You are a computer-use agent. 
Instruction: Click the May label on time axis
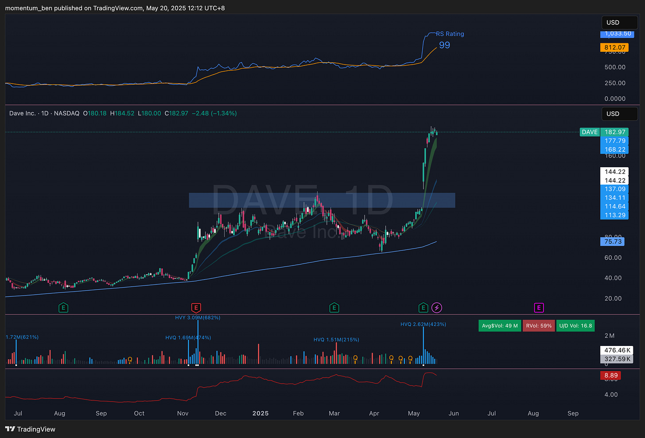pos(414,413)
